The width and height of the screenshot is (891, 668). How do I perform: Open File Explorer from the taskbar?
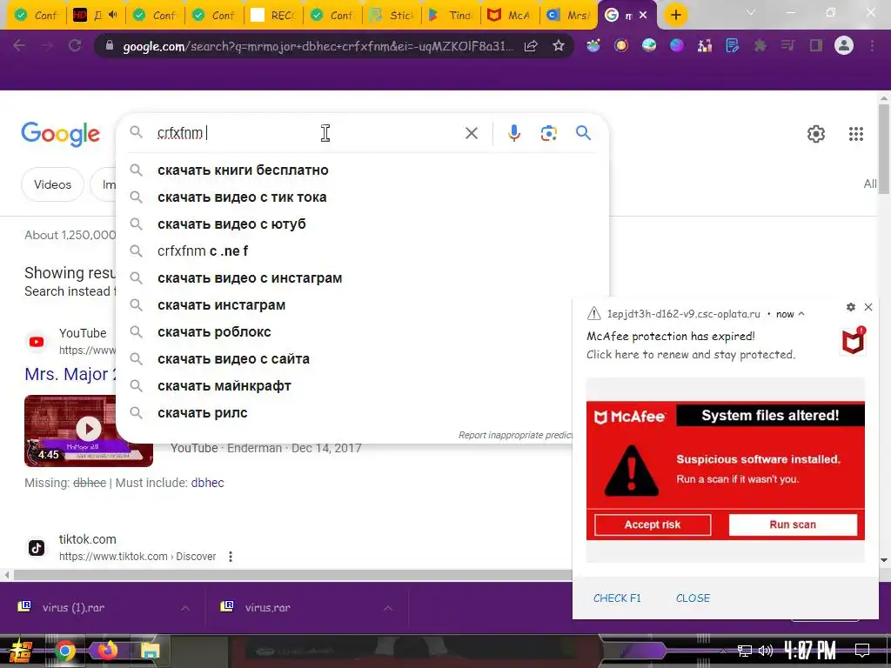tap(150, 651)
